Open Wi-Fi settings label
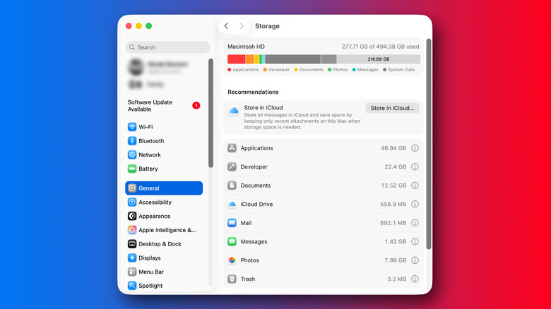The width and height of the screenshot is (551, 309). (x=146, y=127)
